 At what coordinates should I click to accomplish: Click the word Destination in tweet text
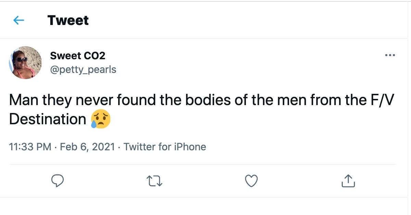click(48, 119)
